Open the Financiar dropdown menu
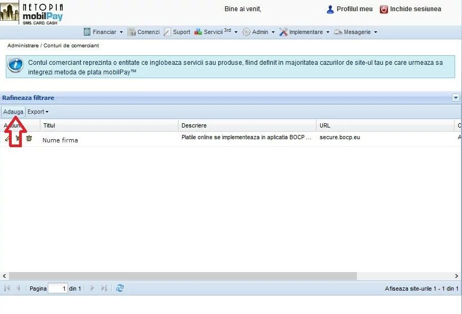The height and width of the screenshot is (314, 462). pyautogui.click(x=103, y=32)
